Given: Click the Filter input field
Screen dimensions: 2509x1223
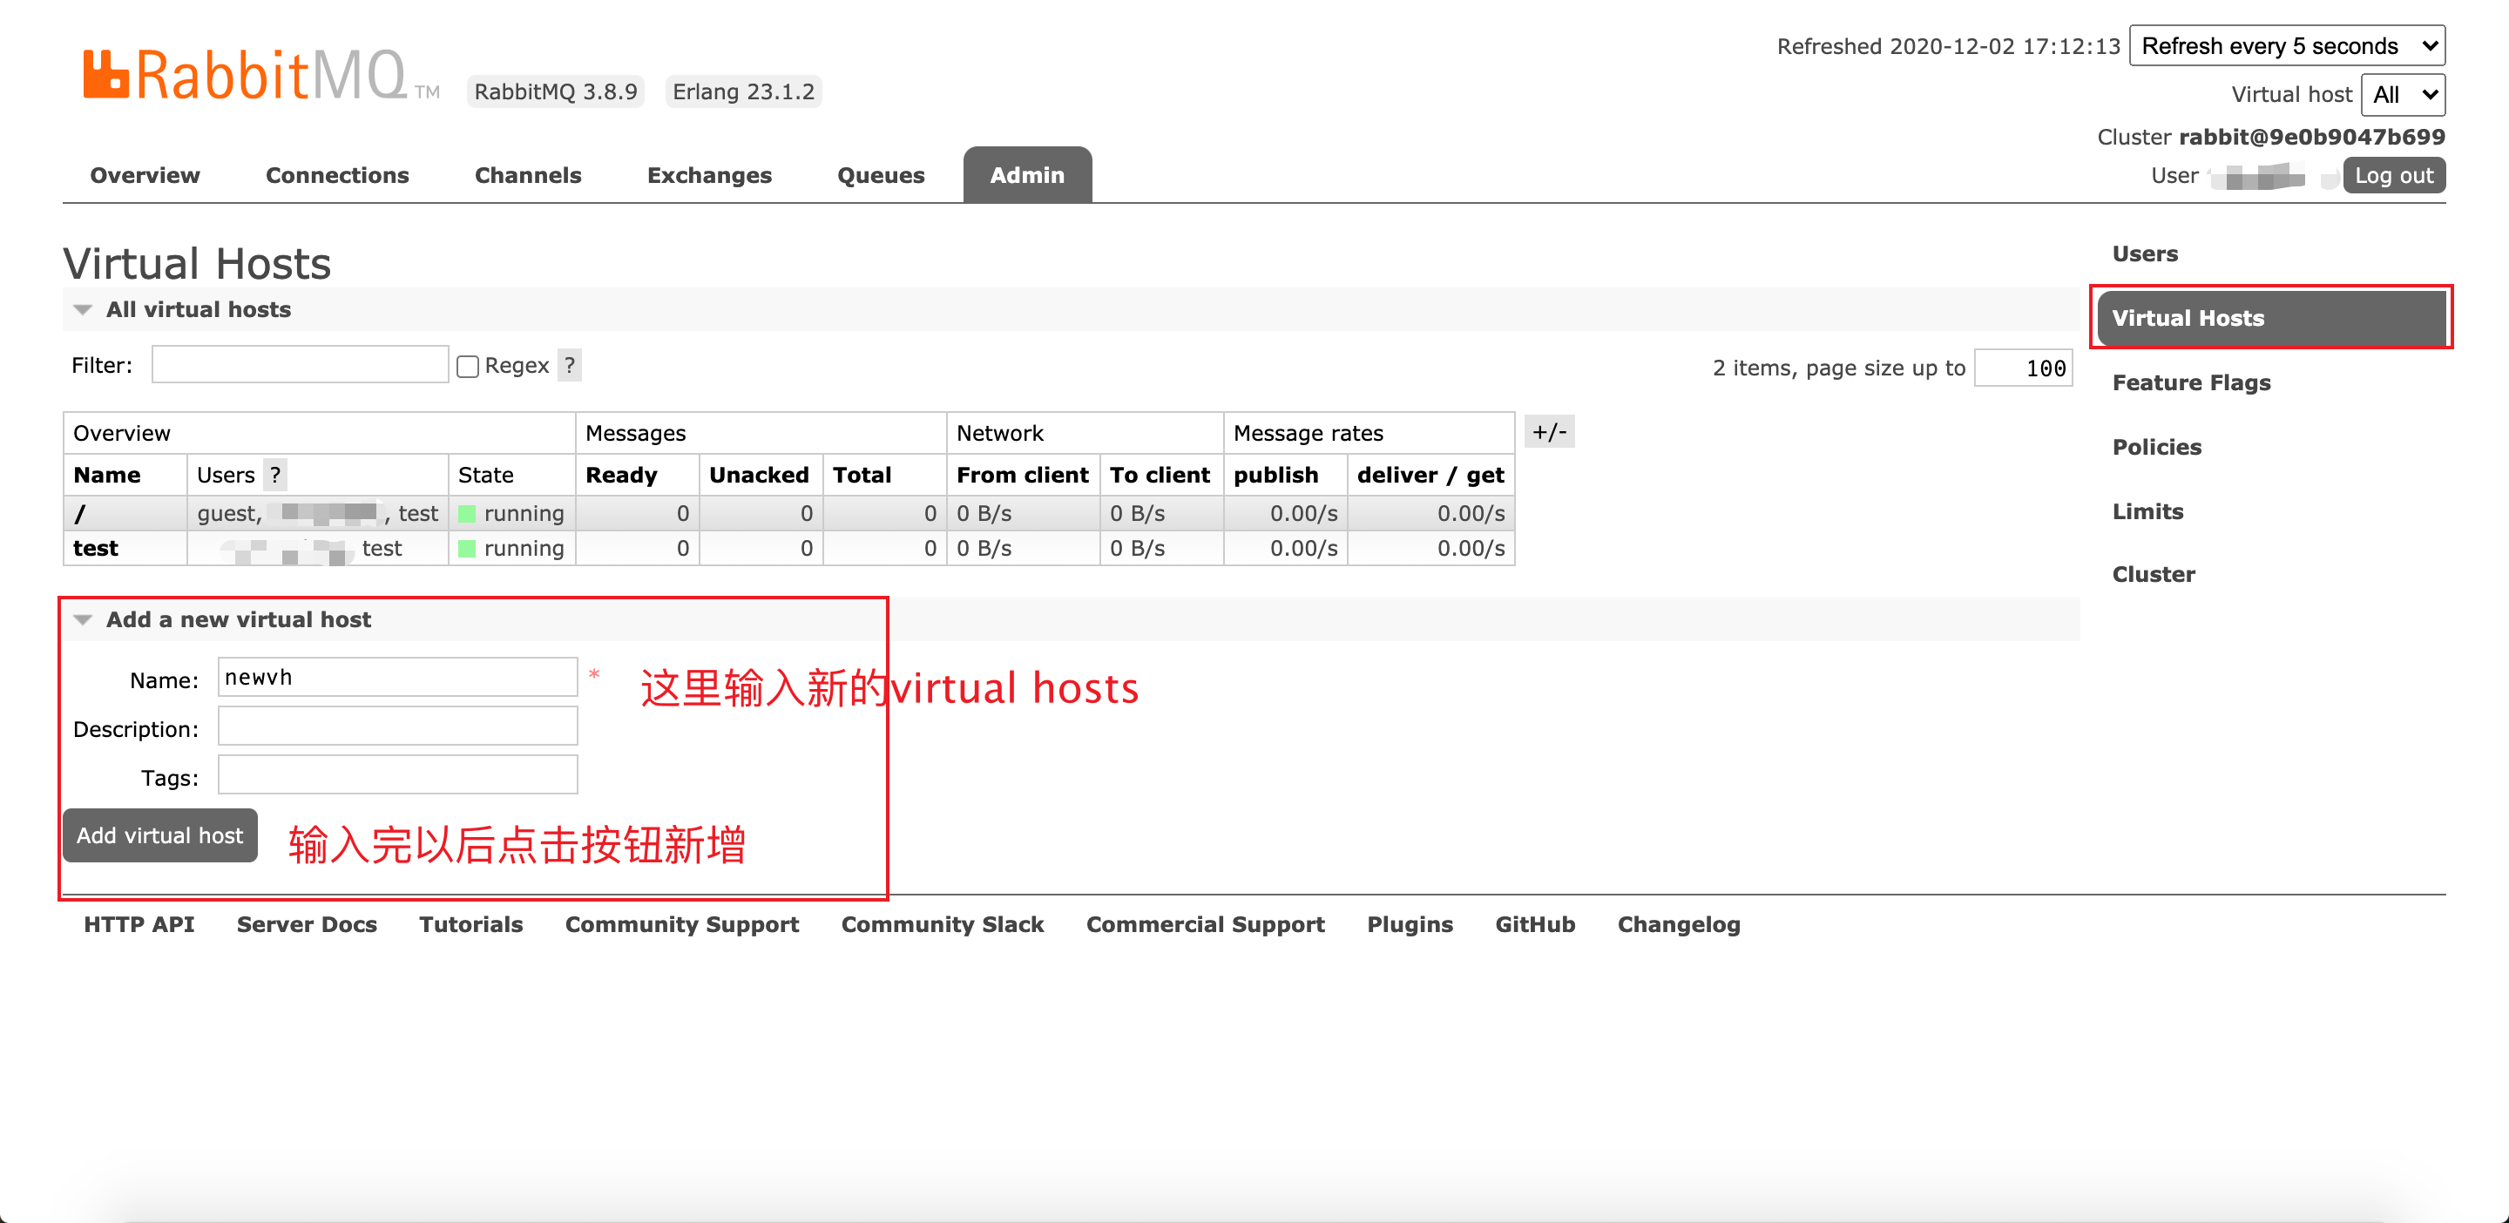Looking at the screenshot, I should [x=299, y=363].
